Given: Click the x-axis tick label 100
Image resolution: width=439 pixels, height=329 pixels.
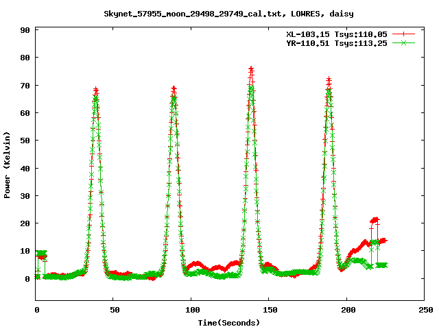Looking at the screenshot, I should (x=193, y=310).
